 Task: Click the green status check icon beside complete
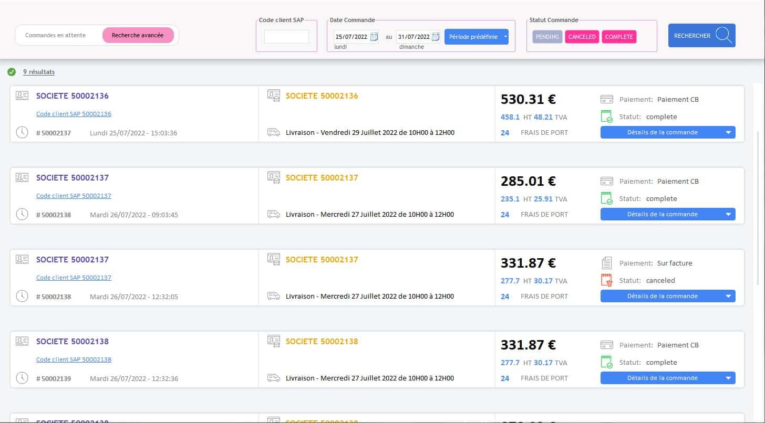point(607,117)
